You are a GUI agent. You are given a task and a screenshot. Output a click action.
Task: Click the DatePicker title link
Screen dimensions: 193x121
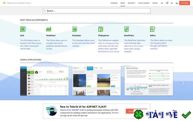tap(129, 35)
